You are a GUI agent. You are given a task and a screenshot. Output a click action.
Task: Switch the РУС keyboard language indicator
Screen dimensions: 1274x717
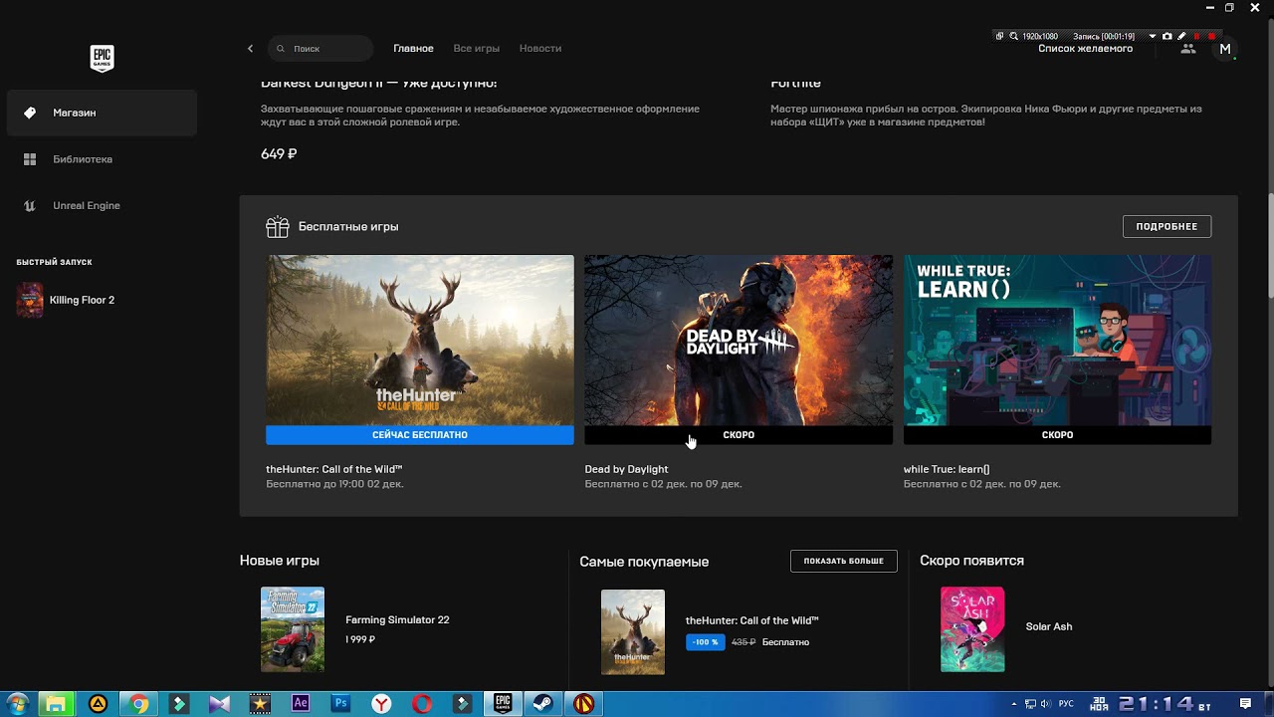coord(1066,704)
